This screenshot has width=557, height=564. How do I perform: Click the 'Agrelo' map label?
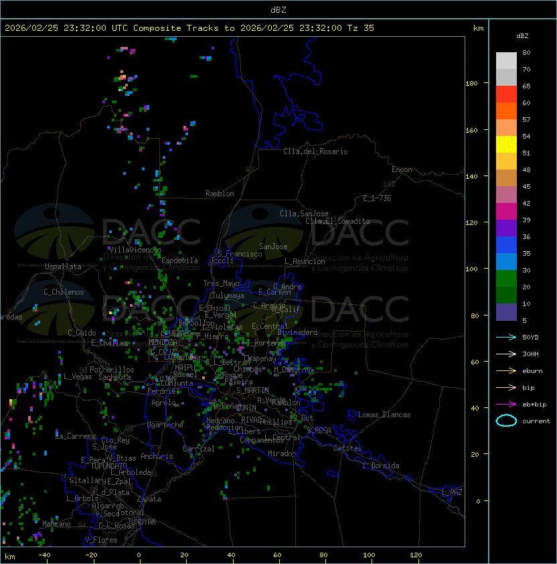point(163,403)
